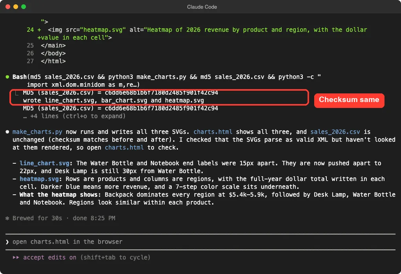Click the 'accept edits on' mode indicator

coord(49,258)
